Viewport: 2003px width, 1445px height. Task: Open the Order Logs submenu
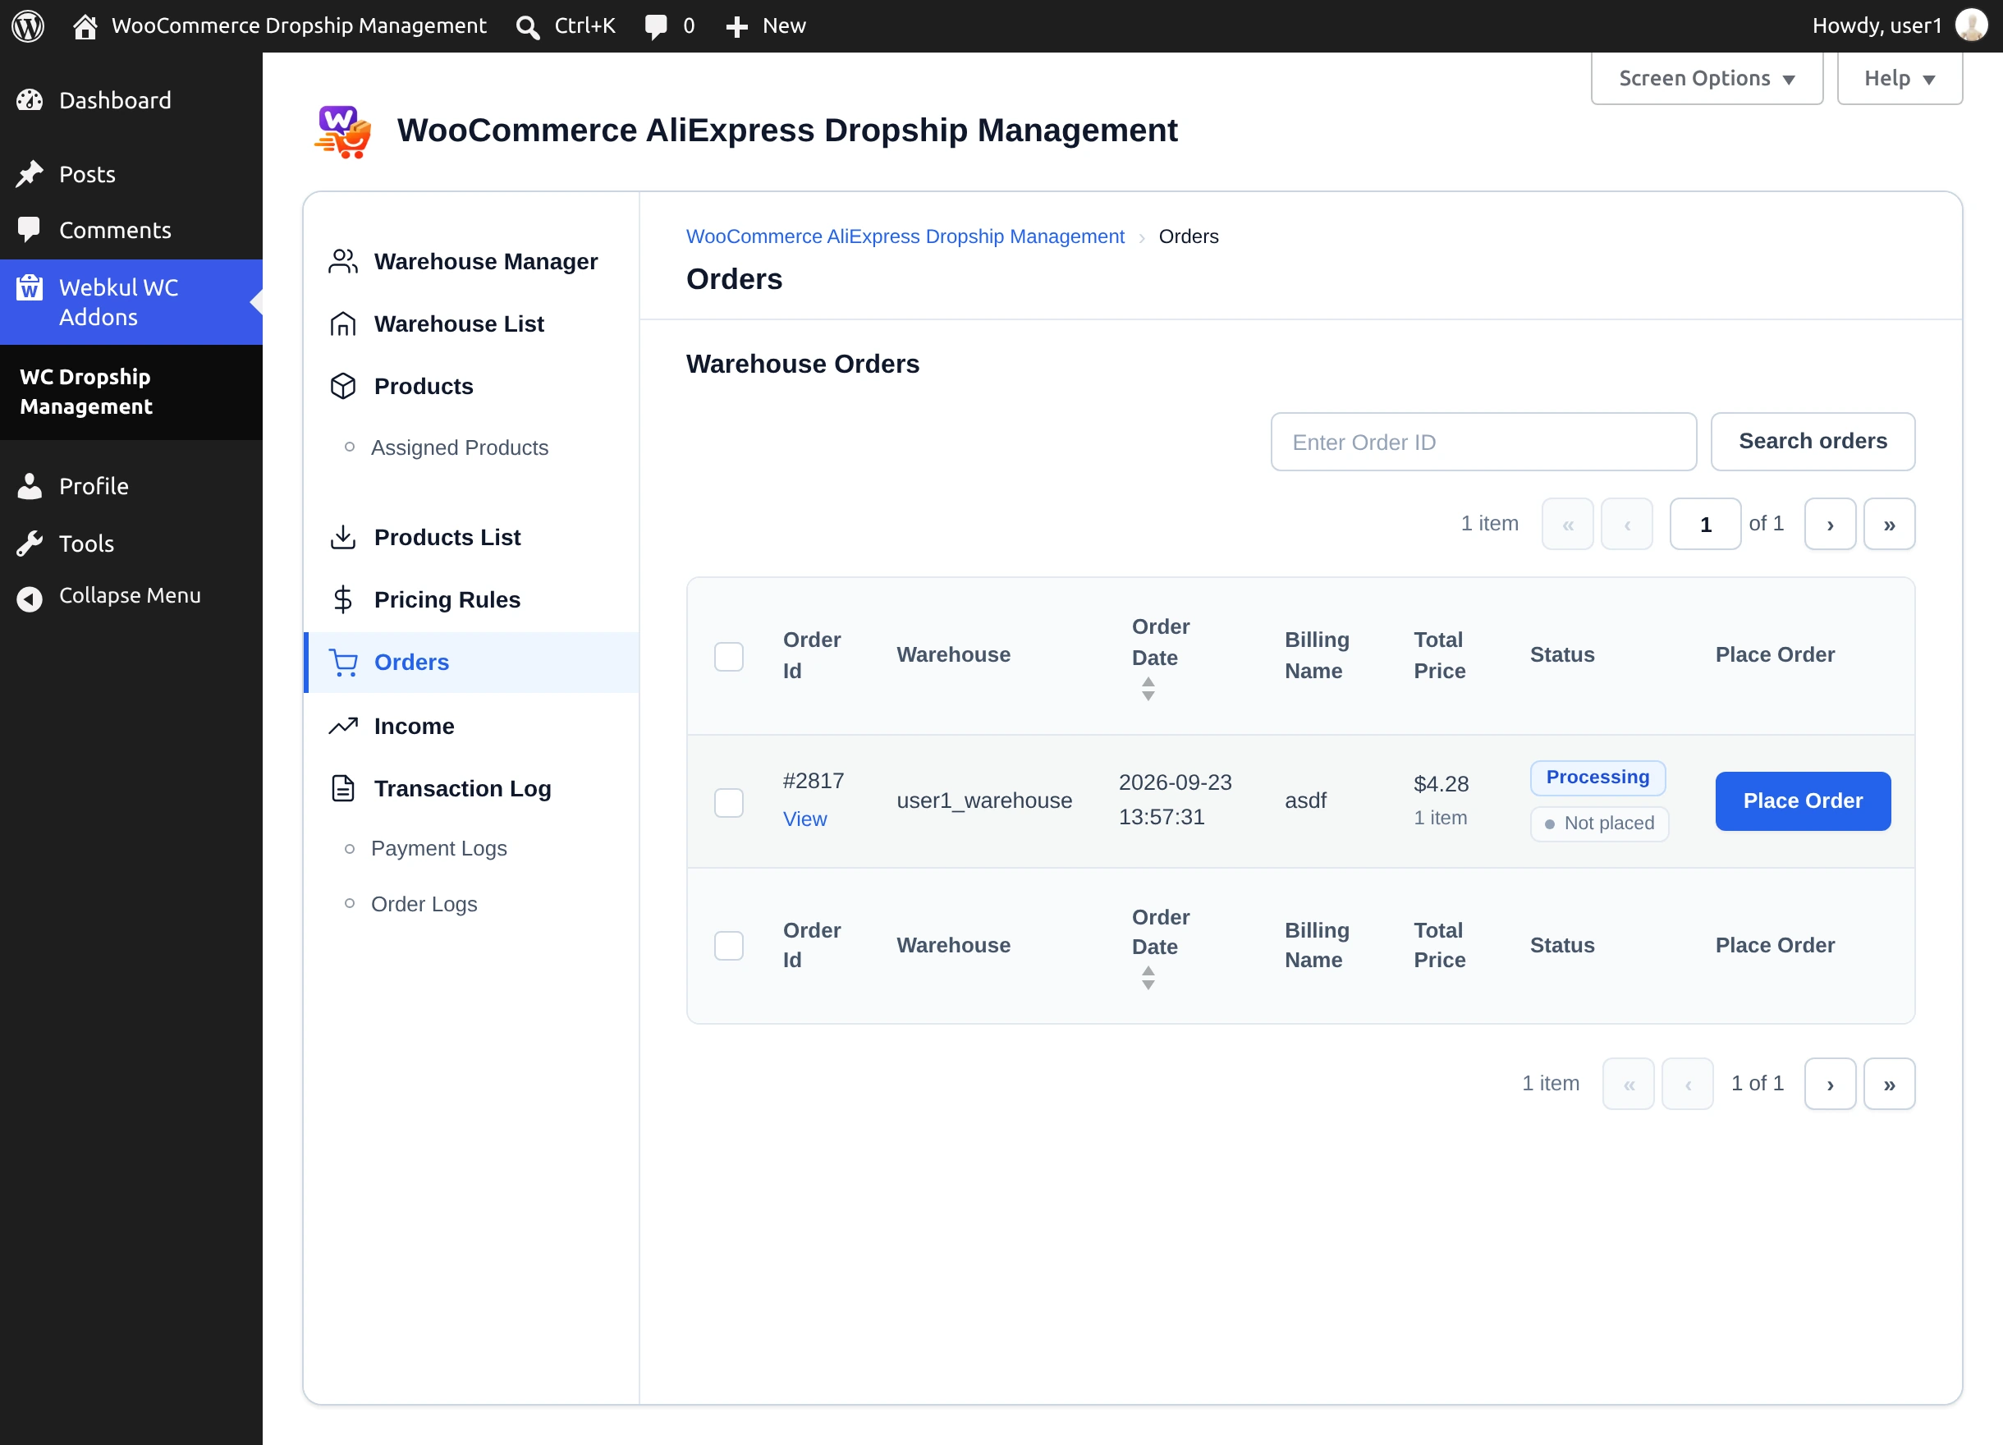[x=424, y=904]
